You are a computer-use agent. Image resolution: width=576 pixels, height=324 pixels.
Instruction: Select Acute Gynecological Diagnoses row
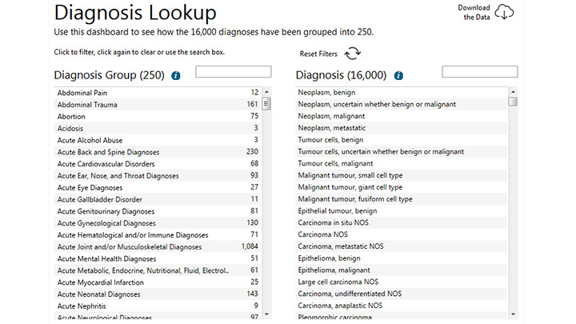[x=158, y=223]
